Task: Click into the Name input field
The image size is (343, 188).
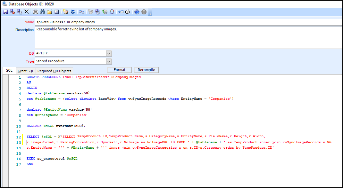Action: coord(189,22)
